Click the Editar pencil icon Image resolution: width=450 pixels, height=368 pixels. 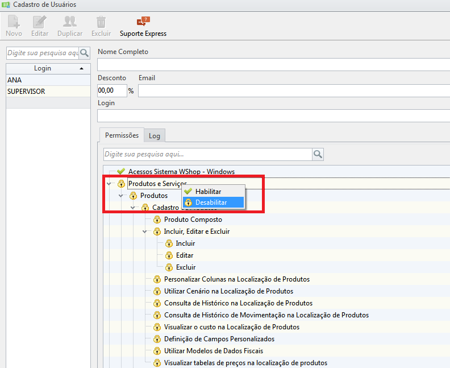pyautogui.click(x=40, y=22)
